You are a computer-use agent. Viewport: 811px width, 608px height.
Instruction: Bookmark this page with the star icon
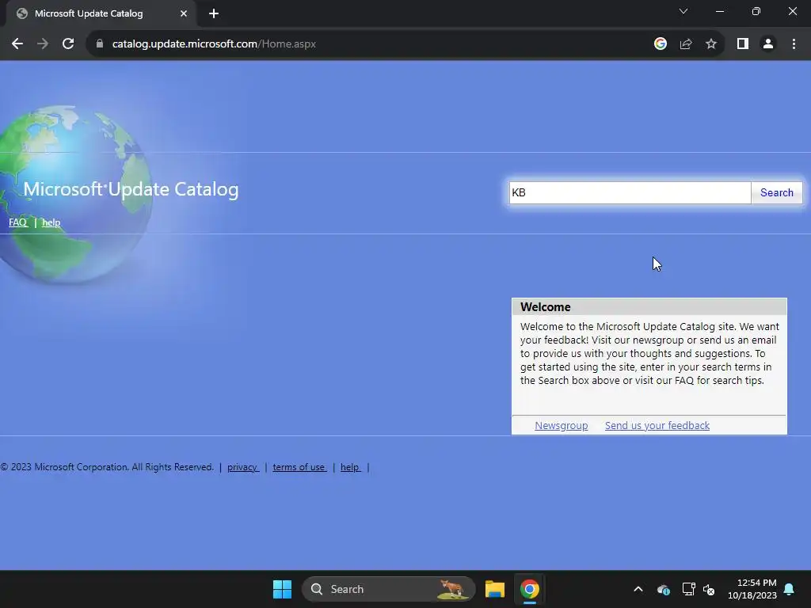(711, 44)
